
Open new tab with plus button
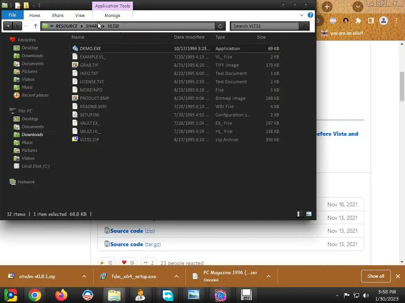(327, 6)
